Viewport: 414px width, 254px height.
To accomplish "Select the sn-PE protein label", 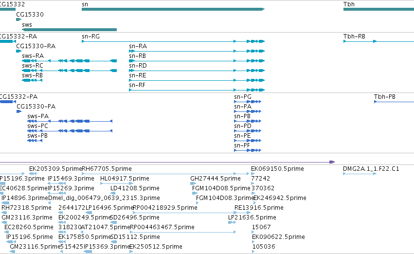I will 242,136.
